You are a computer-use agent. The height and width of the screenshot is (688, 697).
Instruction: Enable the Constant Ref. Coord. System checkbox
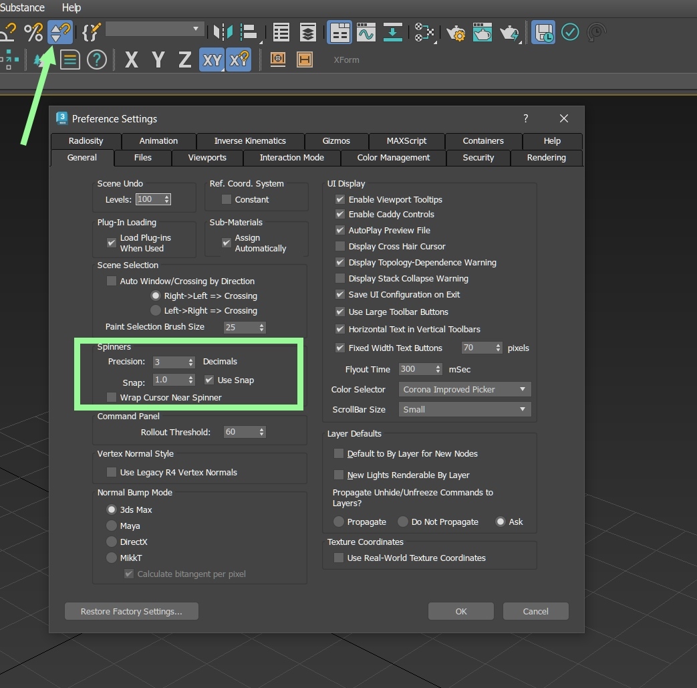(227, 199)
